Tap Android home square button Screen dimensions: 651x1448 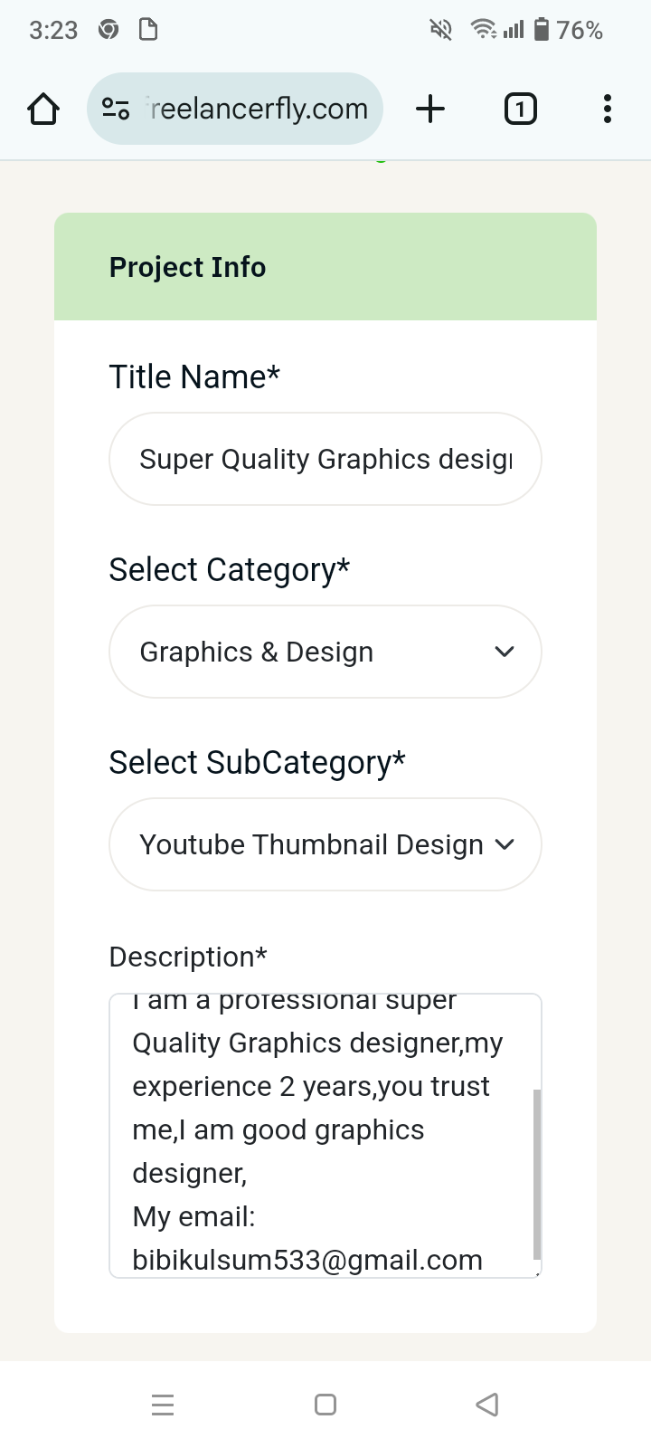[325, 1405]
